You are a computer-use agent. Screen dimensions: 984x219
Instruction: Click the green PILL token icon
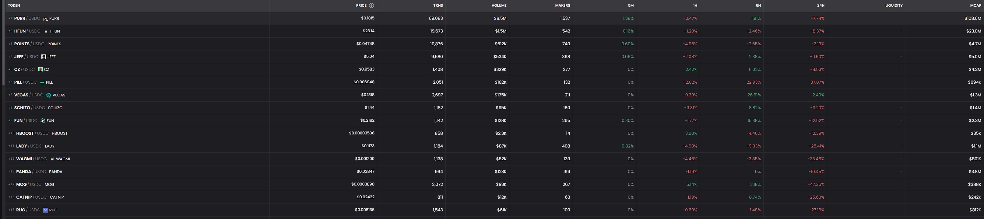tap(42, 82)
